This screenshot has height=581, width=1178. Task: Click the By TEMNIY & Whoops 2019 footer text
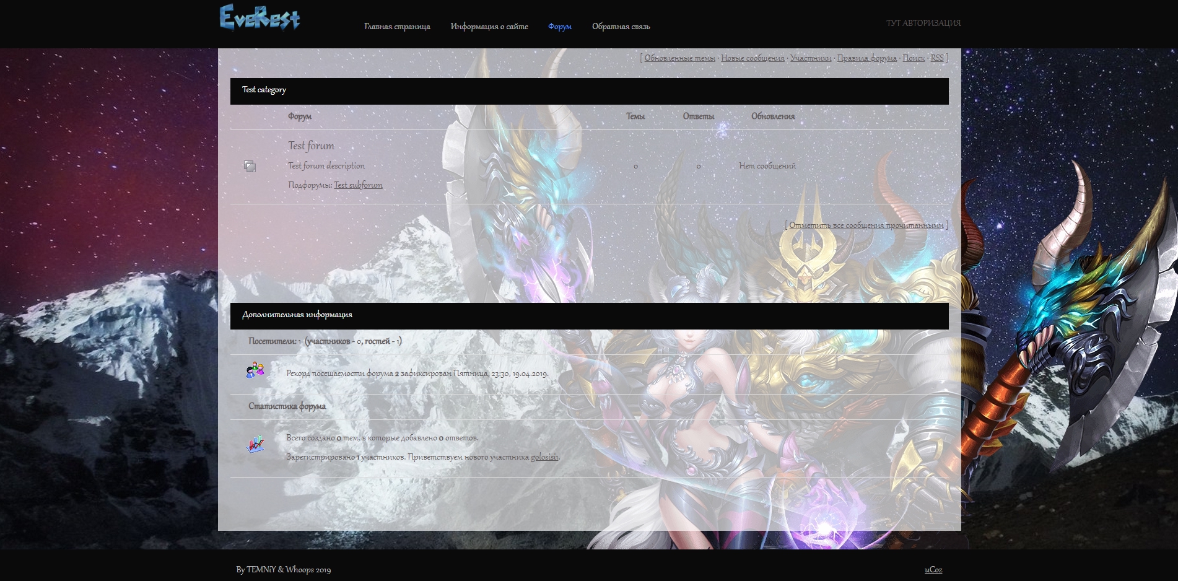[x=284, y=570]
